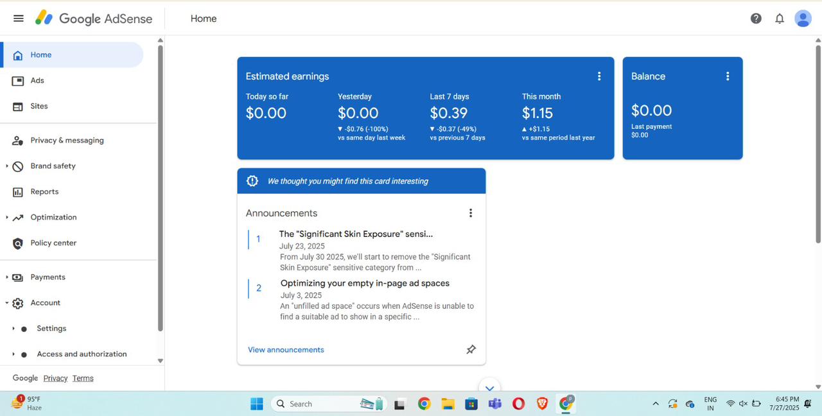Viewport: 822px width, 416px height.
Task: Expand the Brand safety arrow
Action: [6, 166]
